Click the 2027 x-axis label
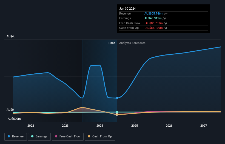The image size is (225, 144). 204,126
